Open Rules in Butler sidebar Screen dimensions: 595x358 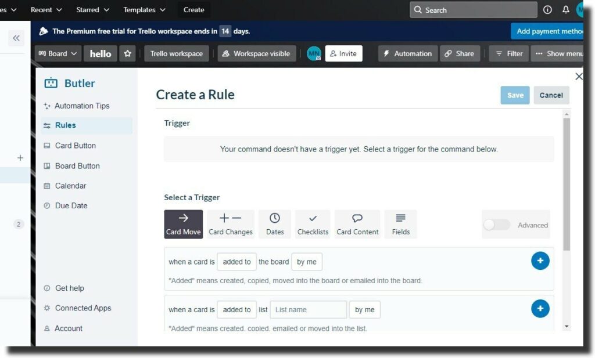pos(87,125)
